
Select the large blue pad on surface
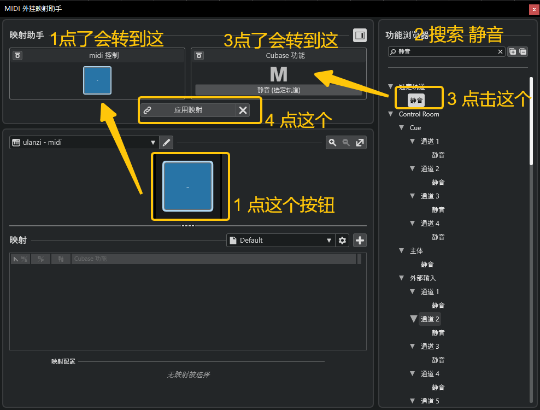pyautogui.click(x=187, y=186)
